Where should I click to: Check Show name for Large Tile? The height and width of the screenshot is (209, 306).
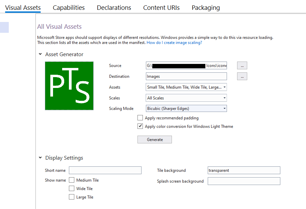click(72, 197)
